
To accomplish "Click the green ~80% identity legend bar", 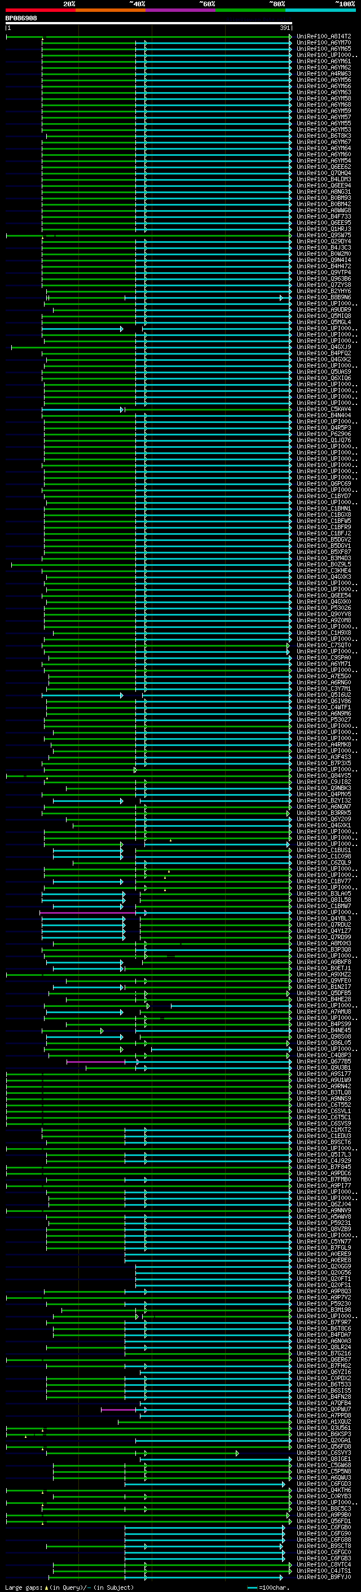I will point(250,11).
